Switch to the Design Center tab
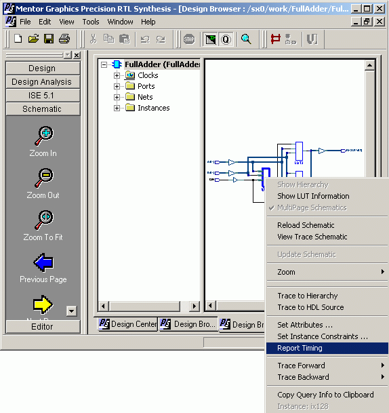Viewport: 389px width, 413px height. pyautogui.click(x=127, y=324)
